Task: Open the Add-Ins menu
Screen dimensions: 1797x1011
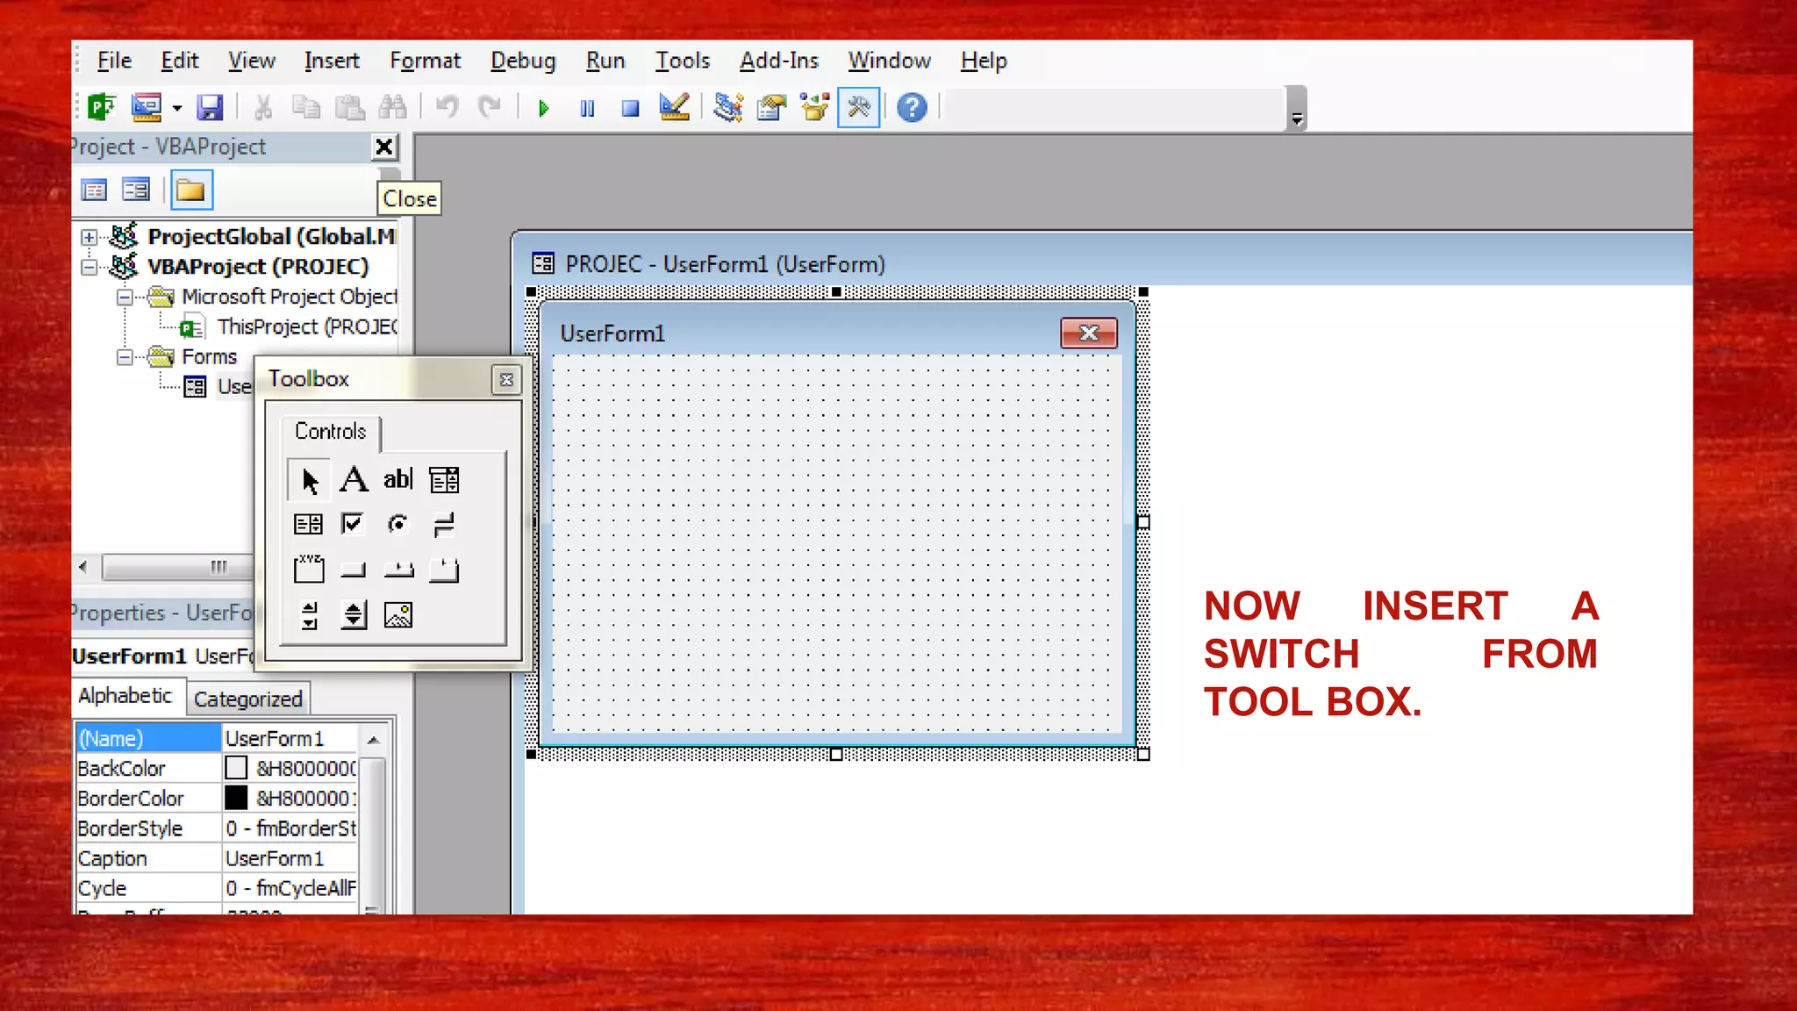Action: 779,61
